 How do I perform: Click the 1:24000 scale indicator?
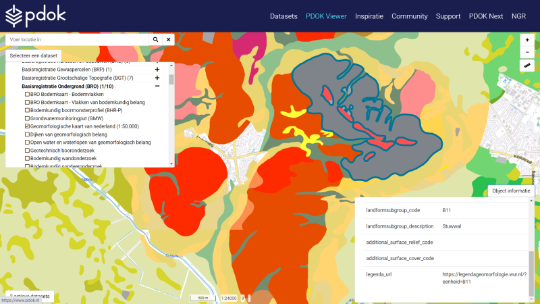[229, 298]
